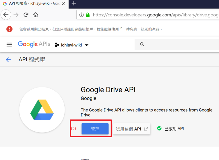Open the hamburger navigation menu
This screenshot has width=219, height=160.
point(9,45)
